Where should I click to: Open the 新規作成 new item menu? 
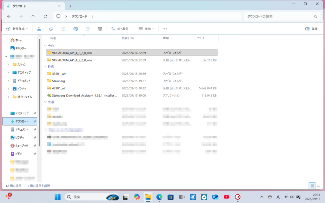click(x=17, y=29)
